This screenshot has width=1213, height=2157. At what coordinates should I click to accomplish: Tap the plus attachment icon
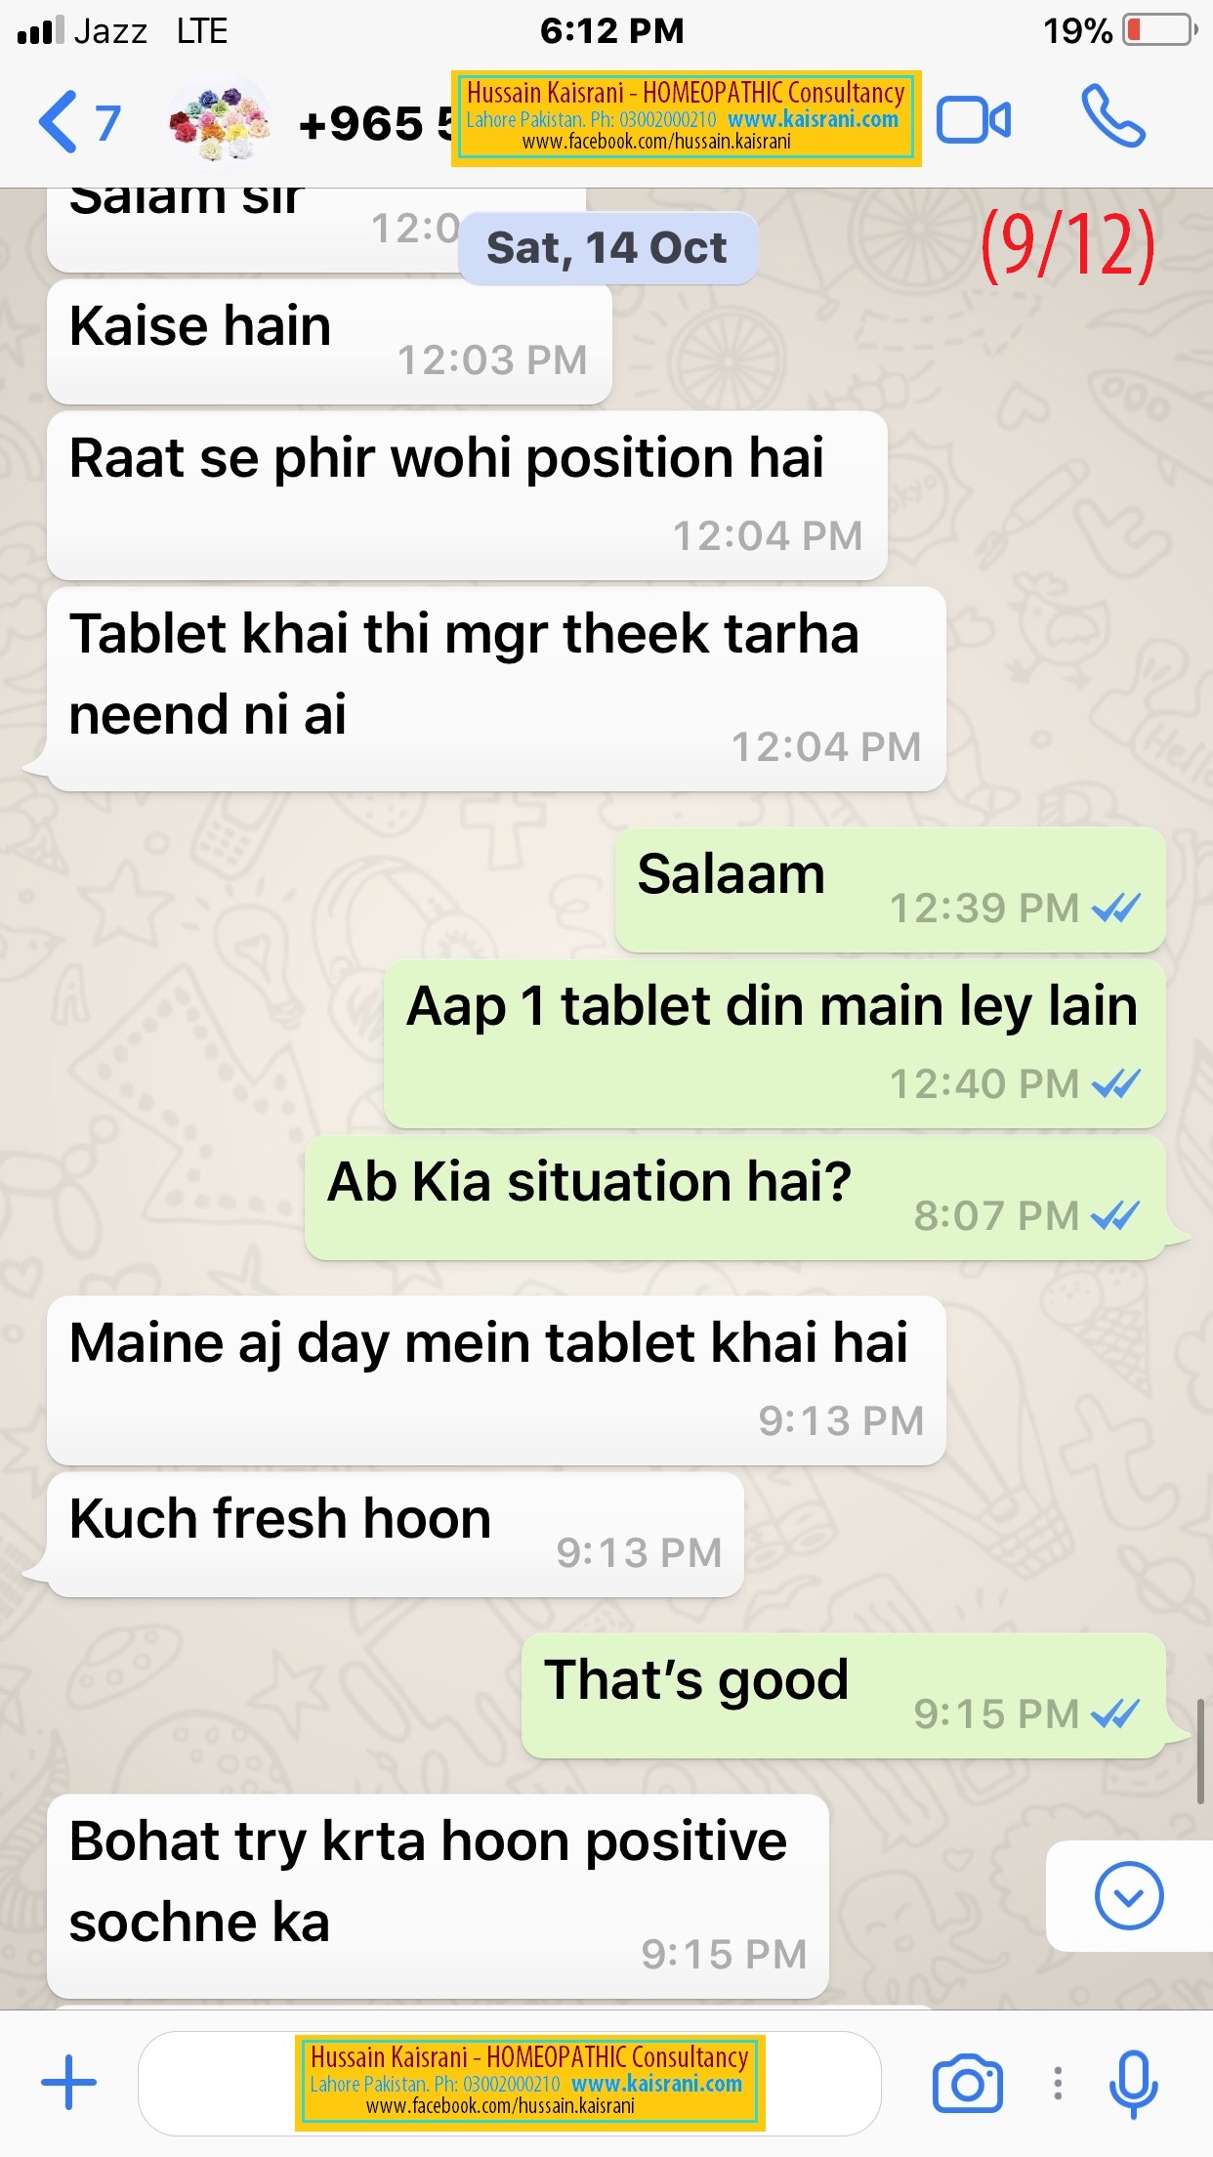68,2082
